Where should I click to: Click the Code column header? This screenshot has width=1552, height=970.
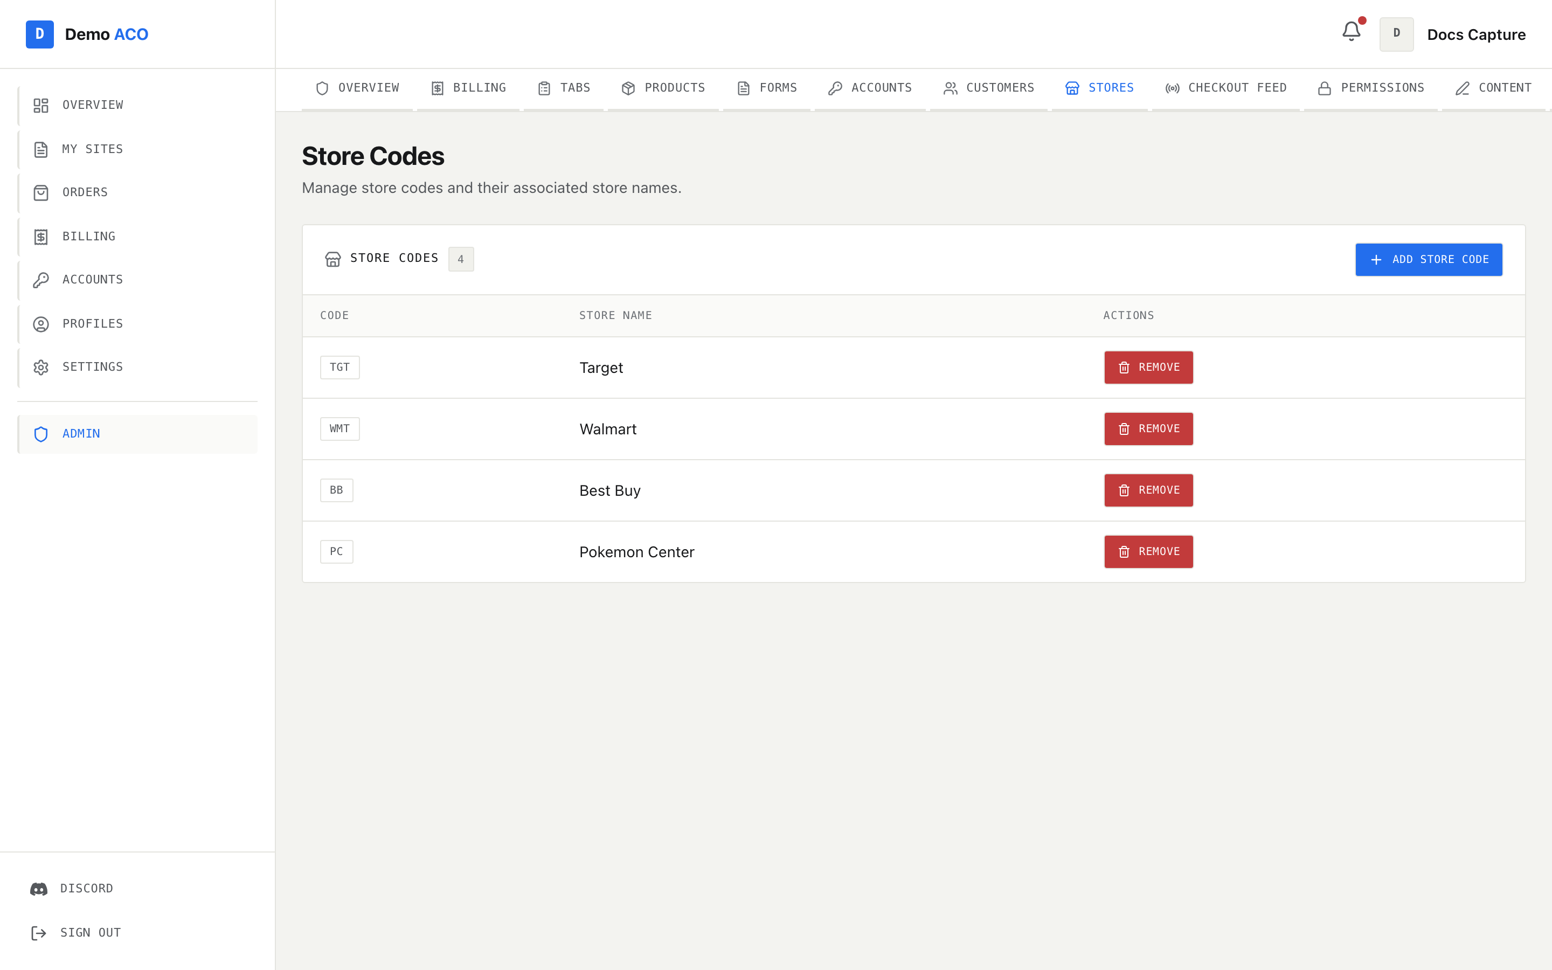[x=334, y=316]
